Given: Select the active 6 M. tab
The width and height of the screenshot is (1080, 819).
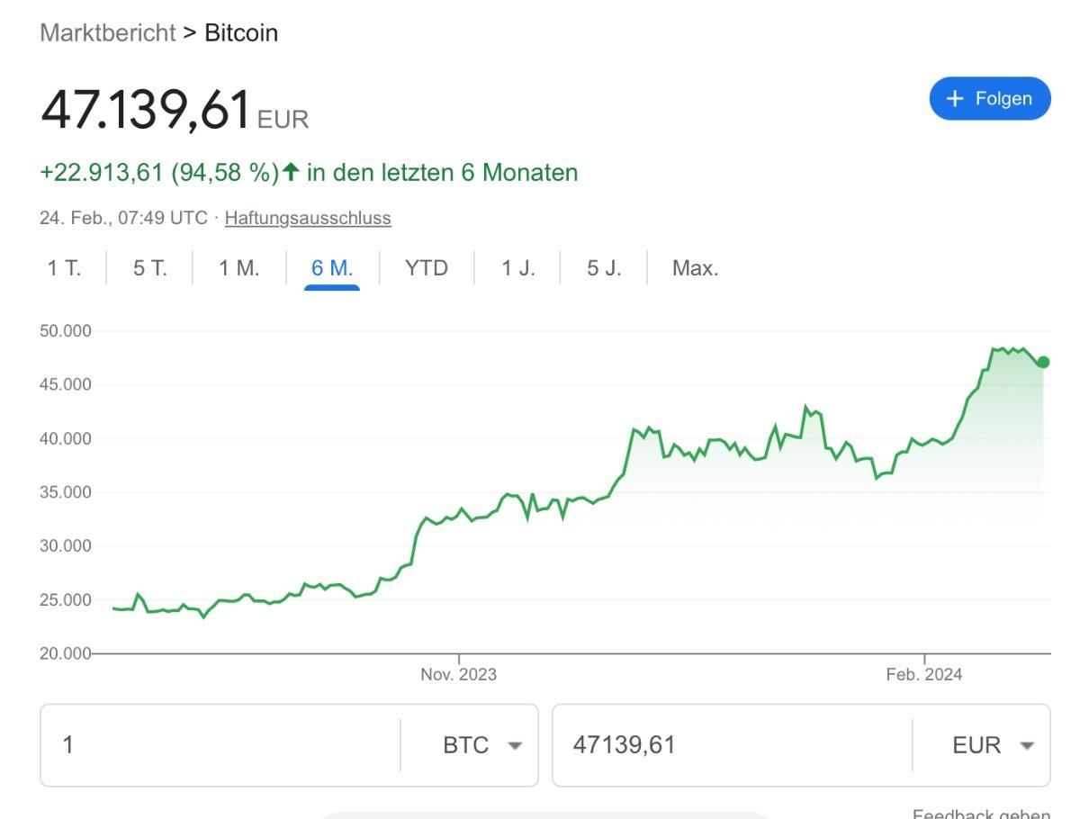Looking at the screenshot, I should [x=332, y=268].
